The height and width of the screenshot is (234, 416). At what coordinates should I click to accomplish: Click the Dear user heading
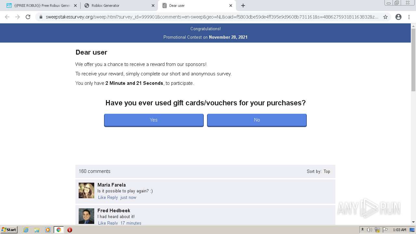click(91, 52)
